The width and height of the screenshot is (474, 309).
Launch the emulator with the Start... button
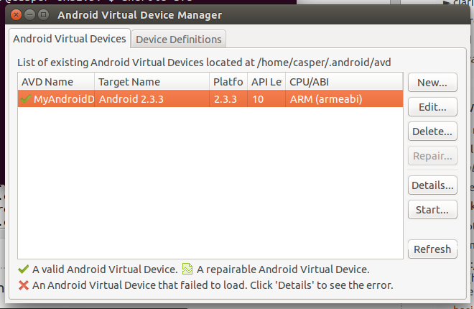click(432, 210)
